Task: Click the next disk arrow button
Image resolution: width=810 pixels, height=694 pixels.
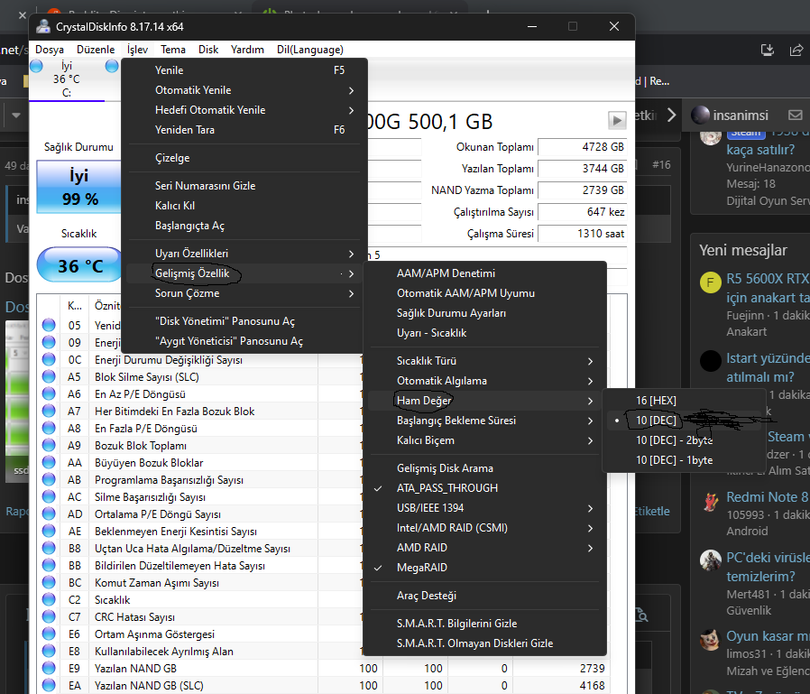Action: [617, 120]
